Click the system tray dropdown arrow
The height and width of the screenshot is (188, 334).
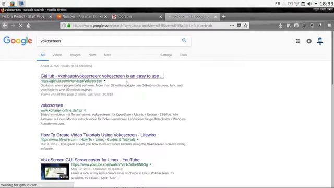[x=316, y=4]
